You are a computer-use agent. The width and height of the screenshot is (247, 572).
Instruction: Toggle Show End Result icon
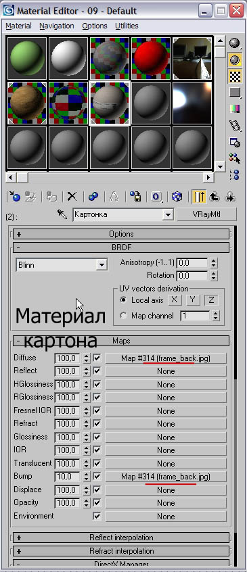(x=199, y=197)
